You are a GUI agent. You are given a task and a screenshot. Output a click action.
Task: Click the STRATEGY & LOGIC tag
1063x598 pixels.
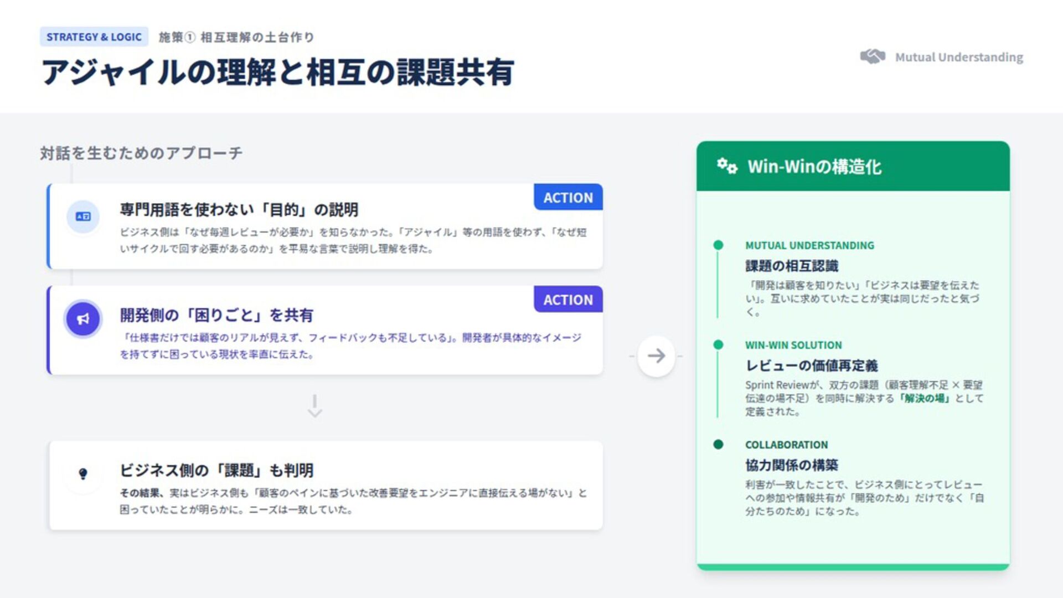tap(94, 37)
